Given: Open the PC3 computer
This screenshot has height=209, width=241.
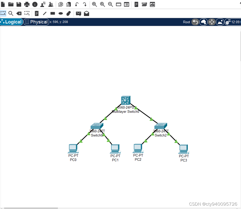Looking at the screenshot, I should 184,149.
